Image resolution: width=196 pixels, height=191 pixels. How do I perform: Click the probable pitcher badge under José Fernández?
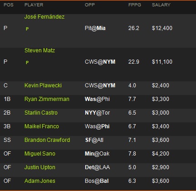point(27,29)
